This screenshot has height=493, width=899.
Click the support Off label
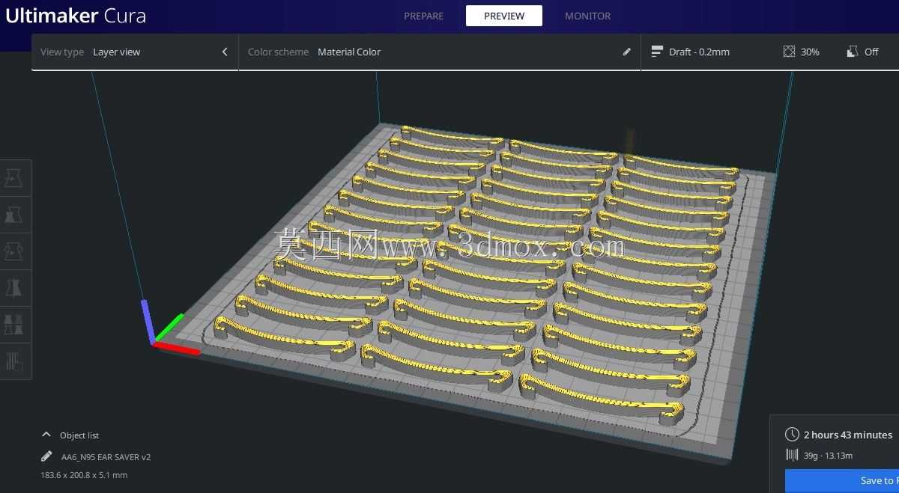point(871,52)
